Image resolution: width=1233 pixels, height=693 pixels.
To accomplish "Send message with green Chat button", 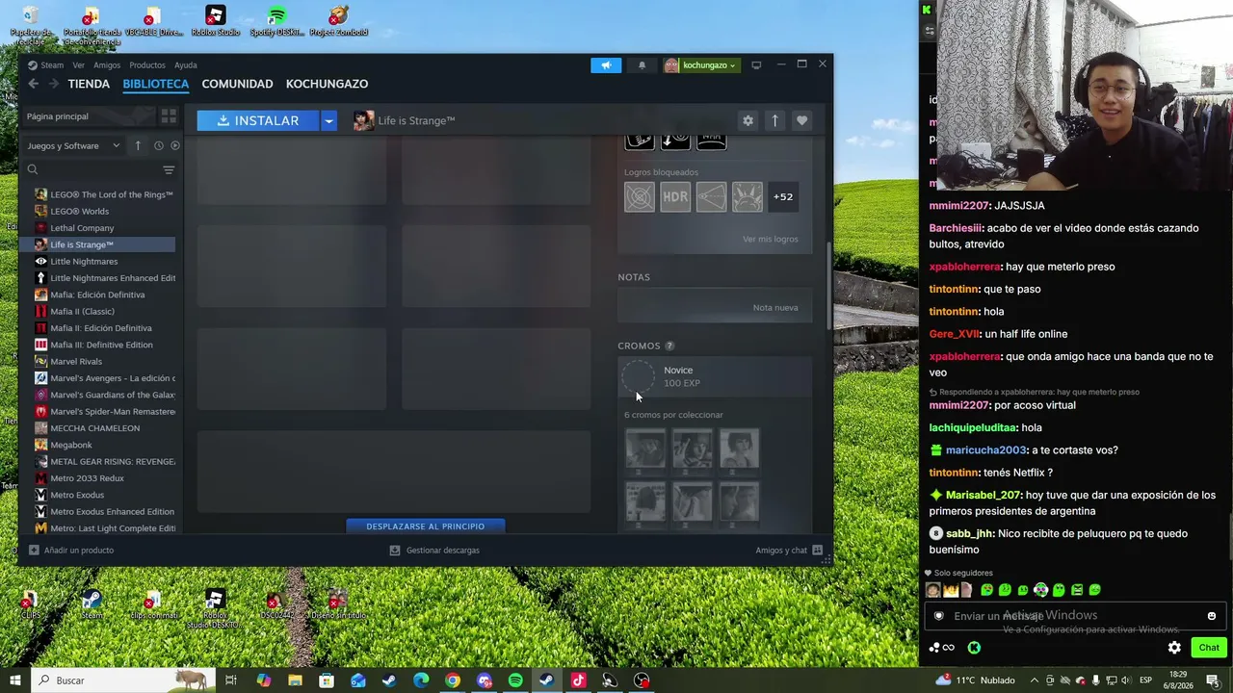I will pyautogui.click(x=1209, y=648).
